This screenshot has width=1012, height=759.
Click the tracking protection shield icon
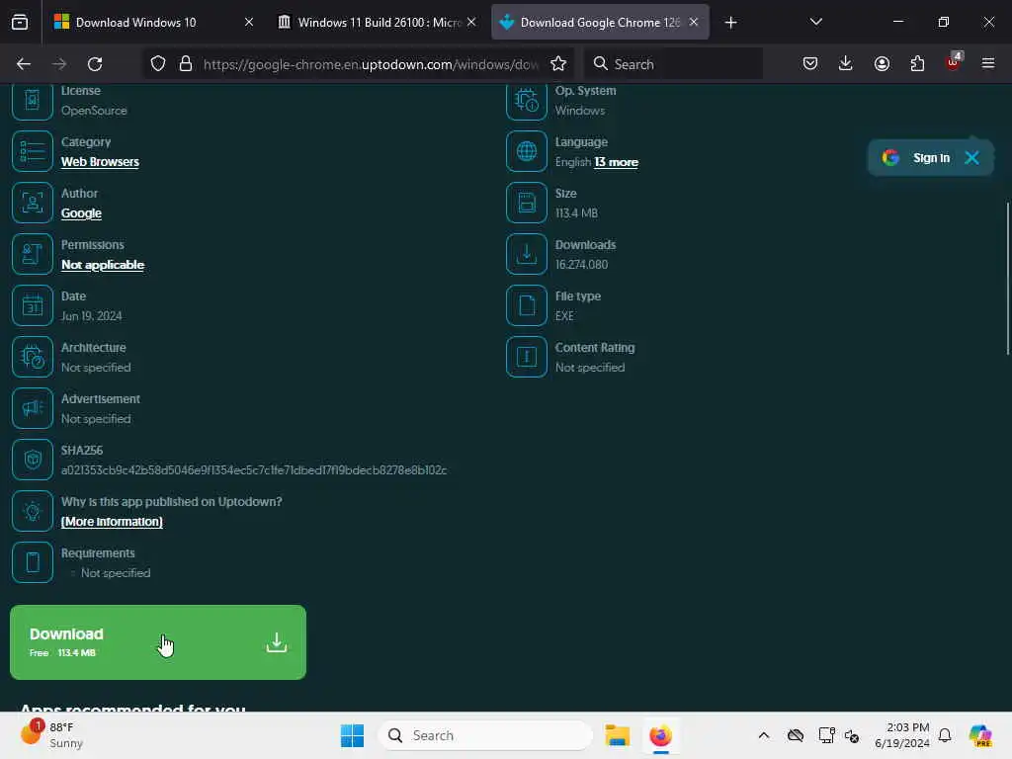(158, 64)
